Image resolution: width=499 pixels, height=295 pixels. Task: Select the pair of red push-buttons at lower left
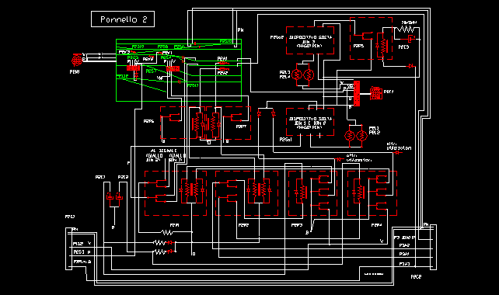point(114,196)
